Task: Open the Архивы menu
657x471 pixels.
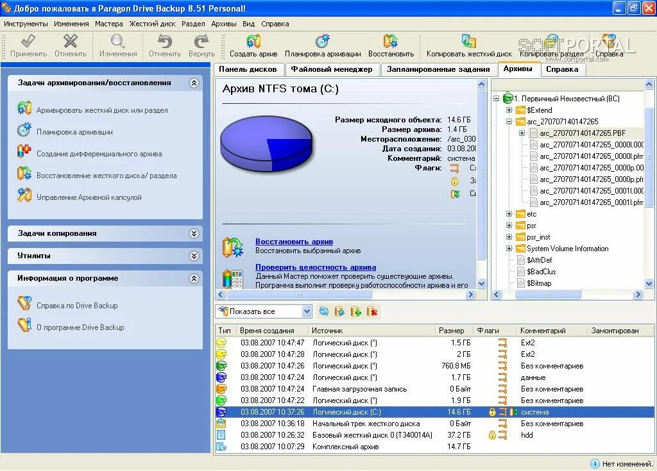Action: click(x=224, y=24)
